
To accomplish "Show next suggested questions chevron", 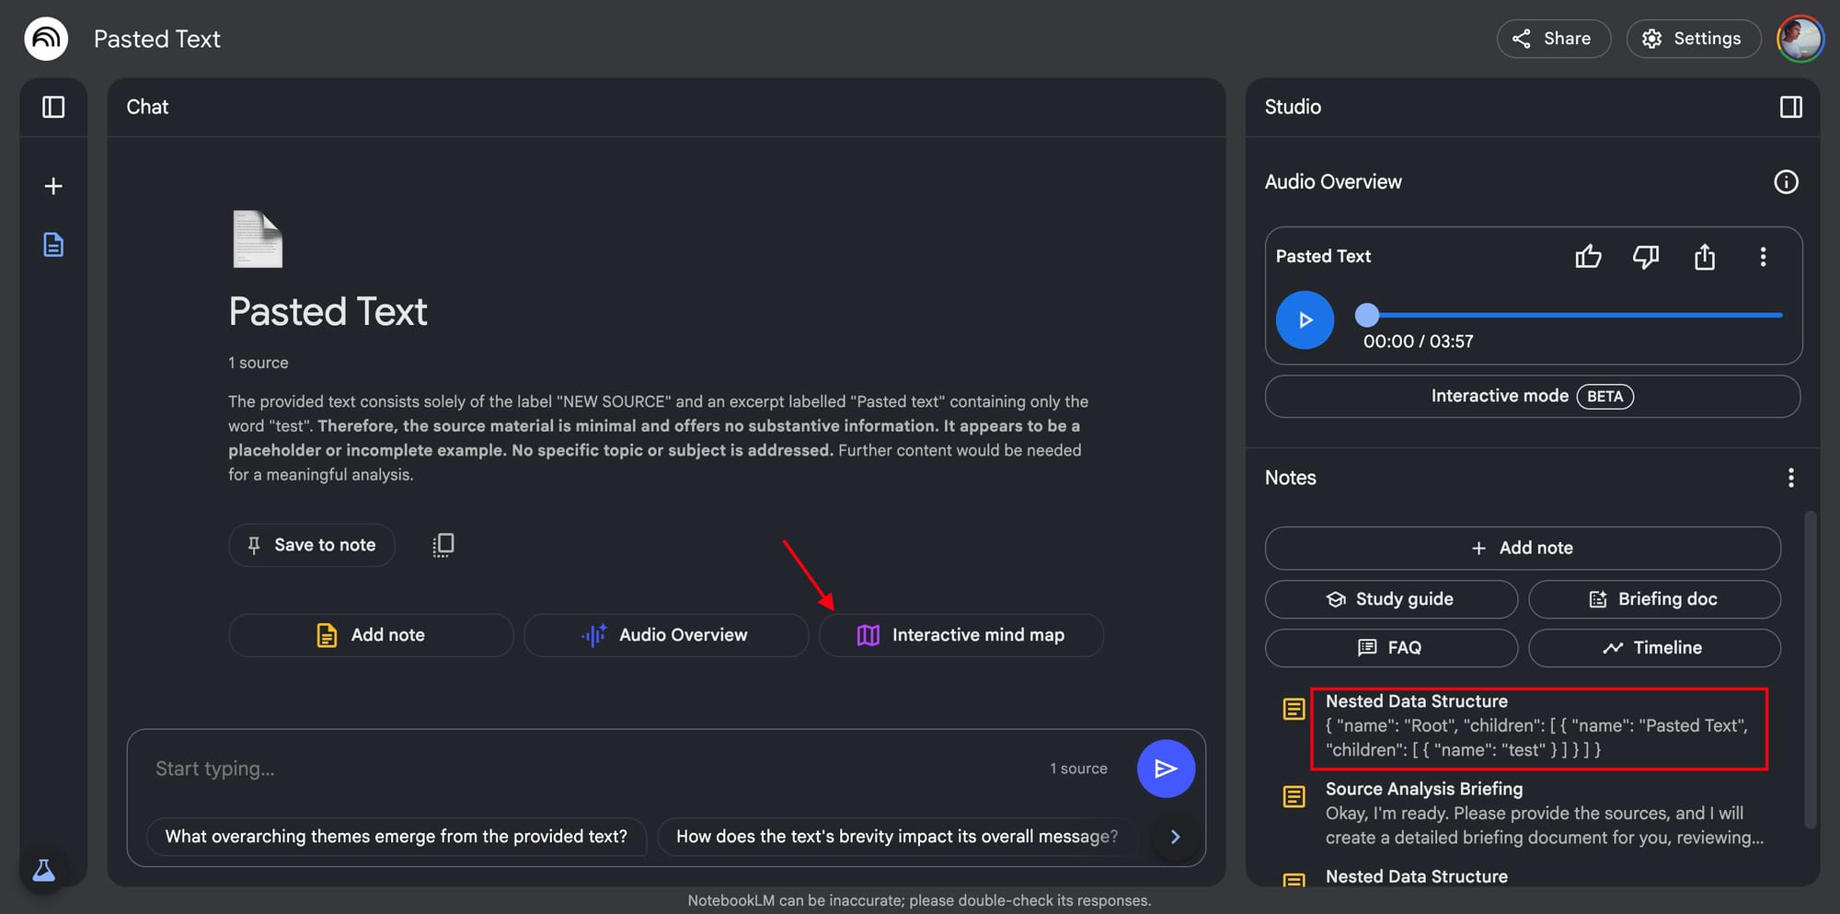I will point(1175,837).
